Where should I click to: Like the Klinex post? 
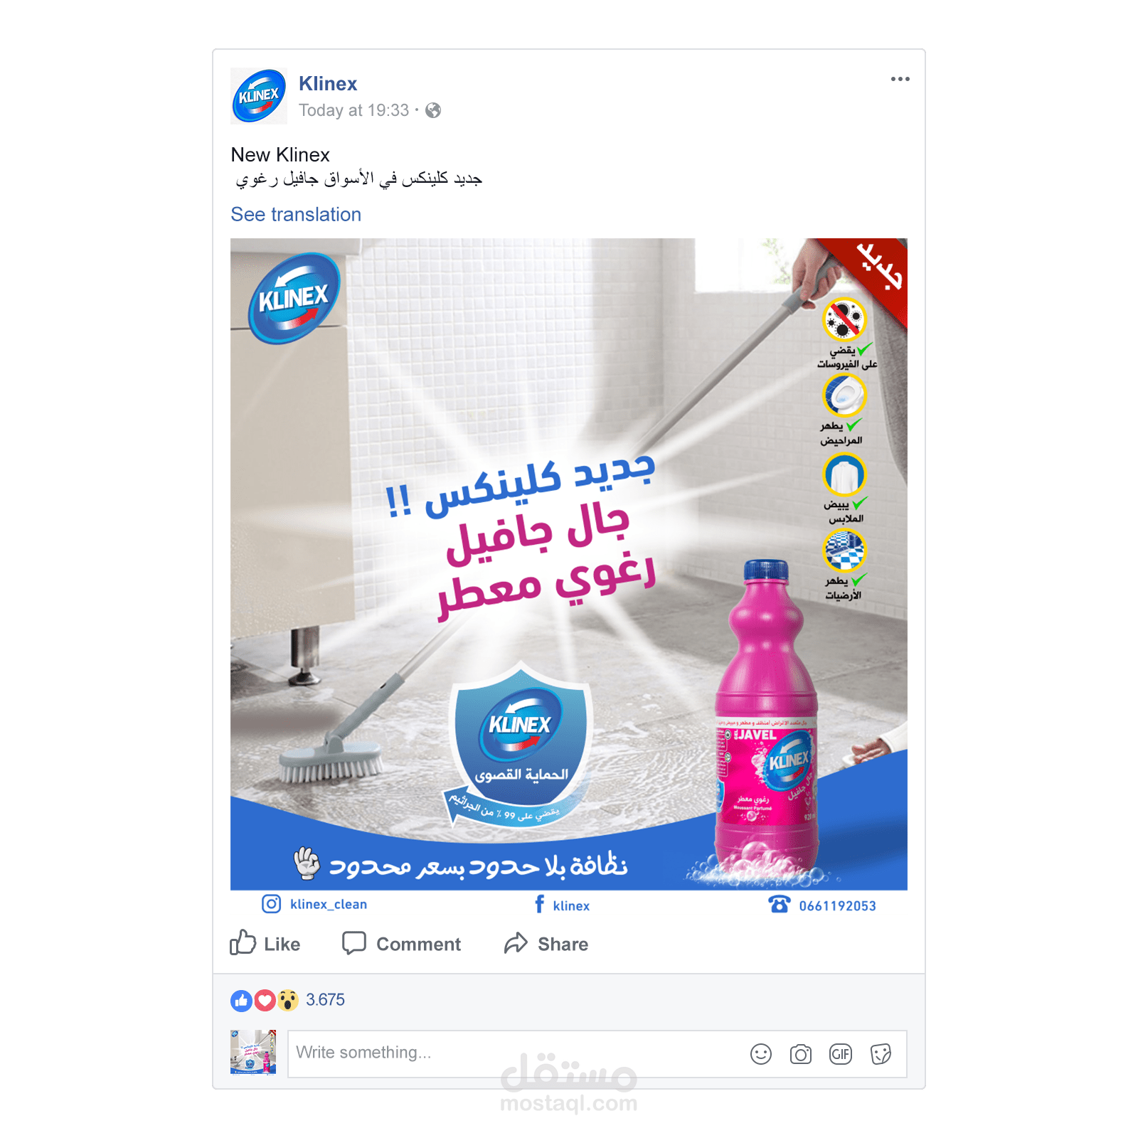[265, 943]
